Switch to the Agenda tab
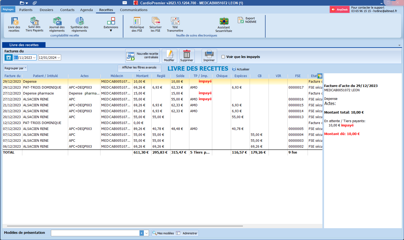 86,10
